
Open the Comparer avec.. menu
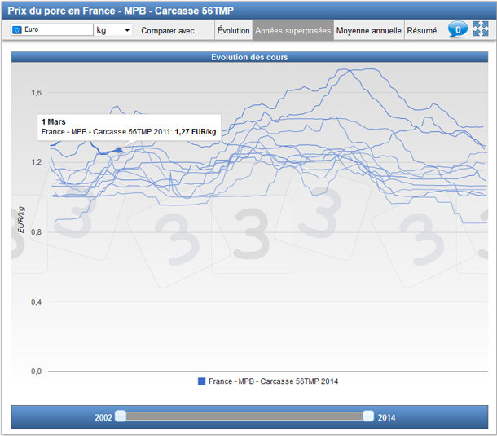pos(169,30)
